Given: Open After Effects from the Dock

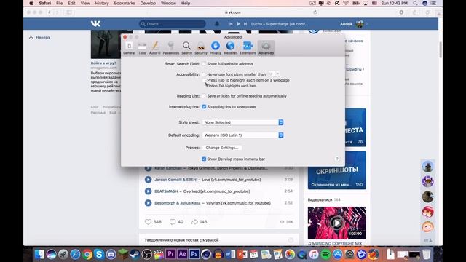Looking at the screenshot, I should [x=183, y=254].
